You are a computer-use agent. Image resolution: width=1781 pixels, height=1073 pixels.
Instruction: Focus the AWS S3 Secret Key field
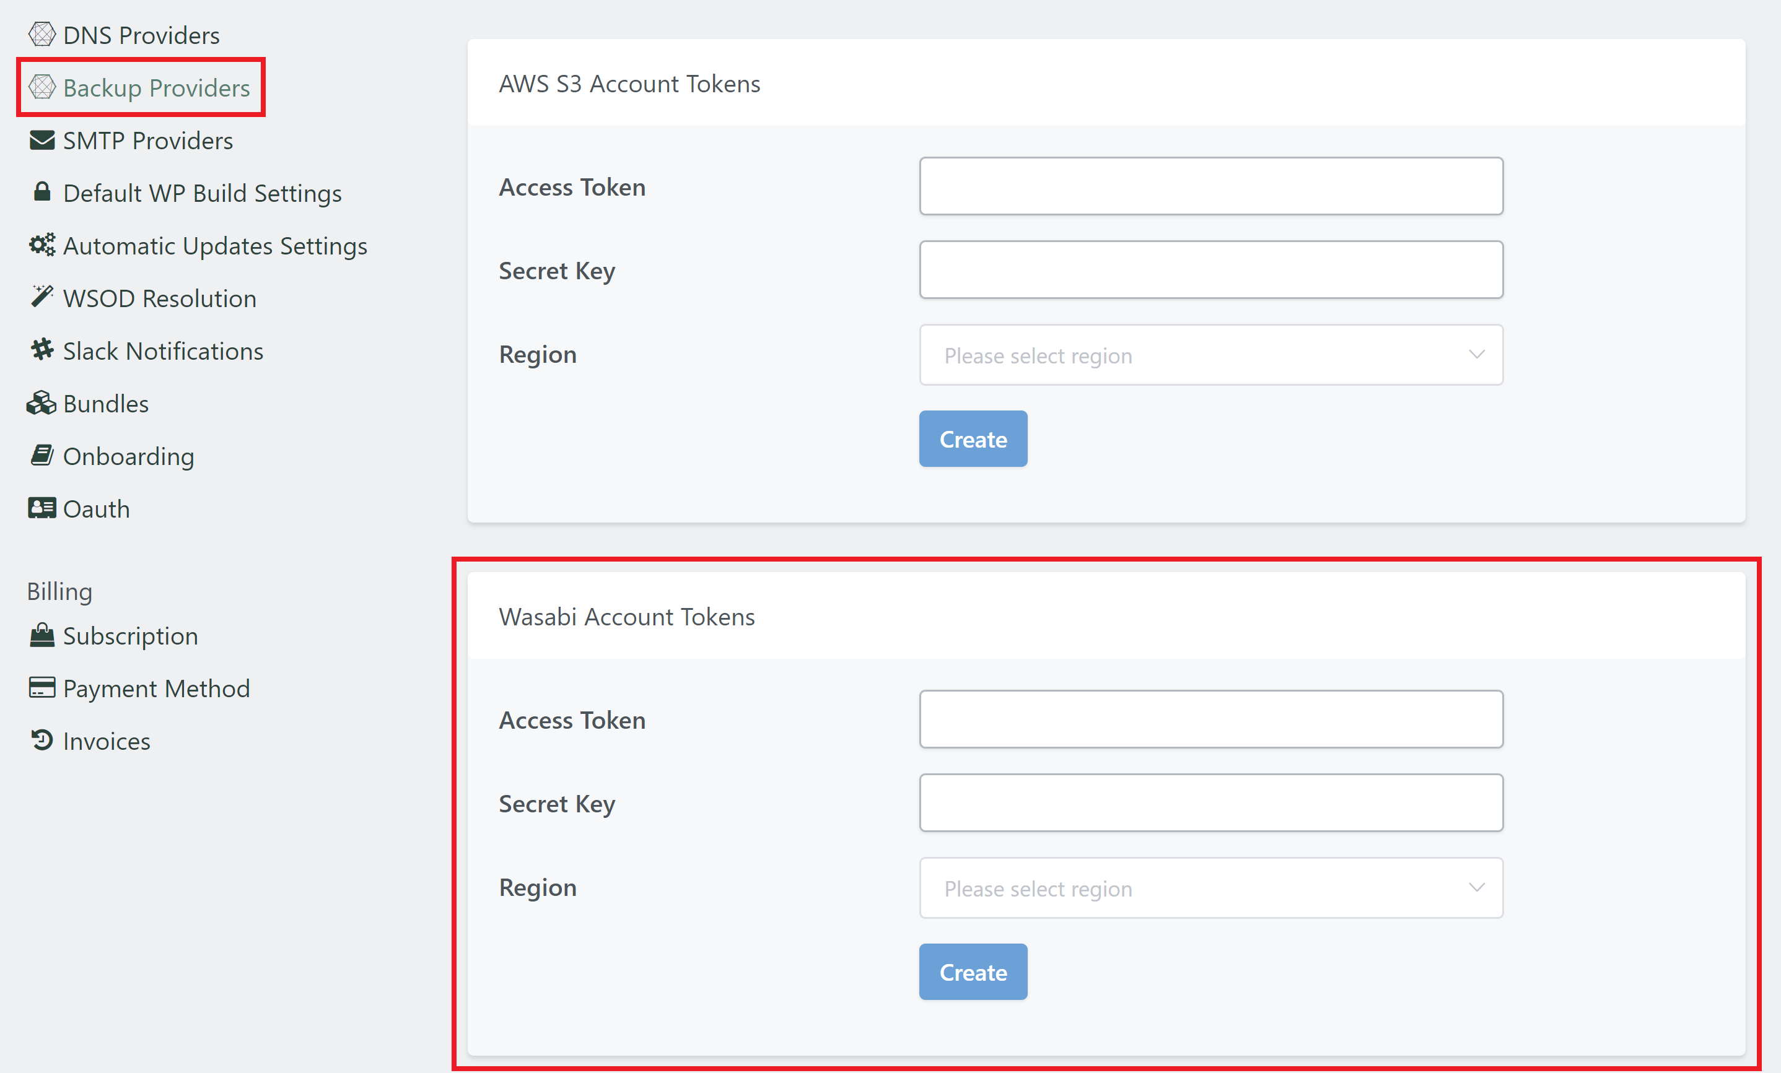pos(1210,269)
